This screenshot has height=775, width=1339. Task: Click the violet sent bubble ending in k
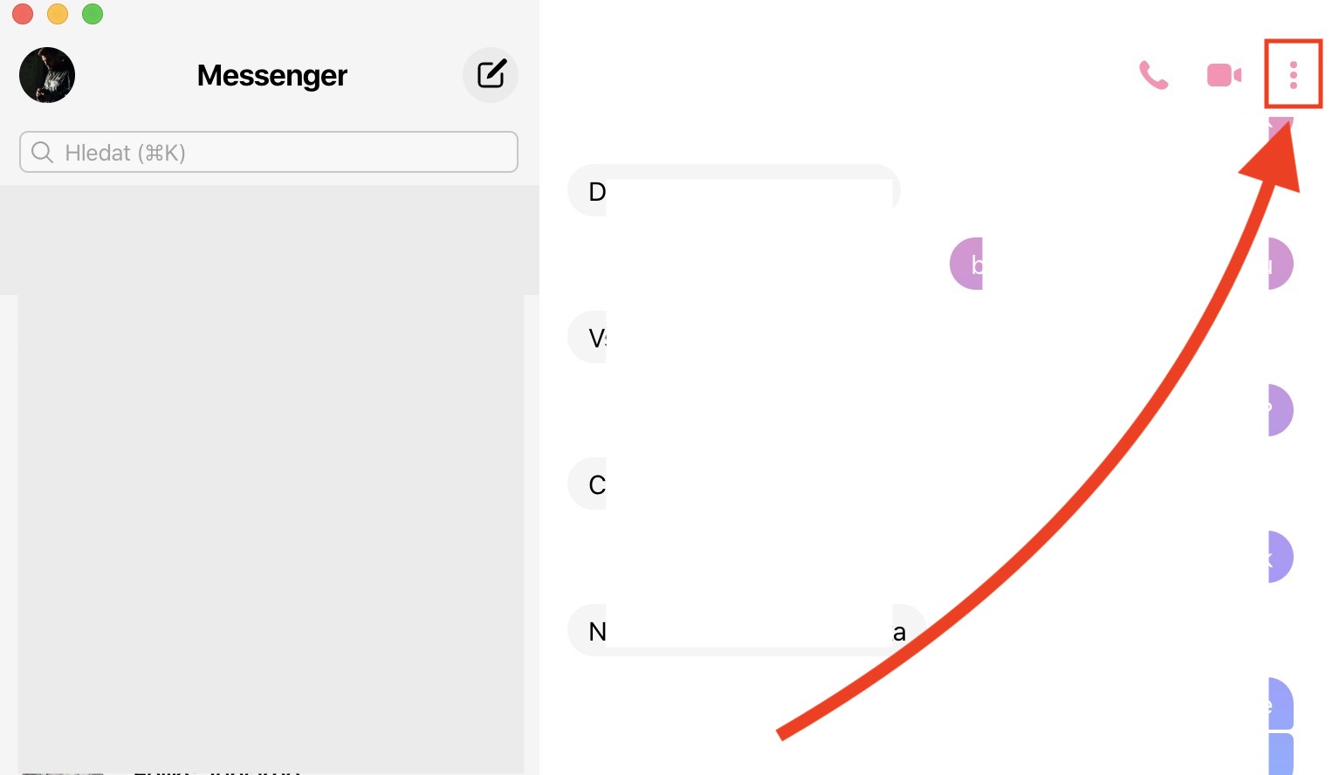[x=1280, y=557]
